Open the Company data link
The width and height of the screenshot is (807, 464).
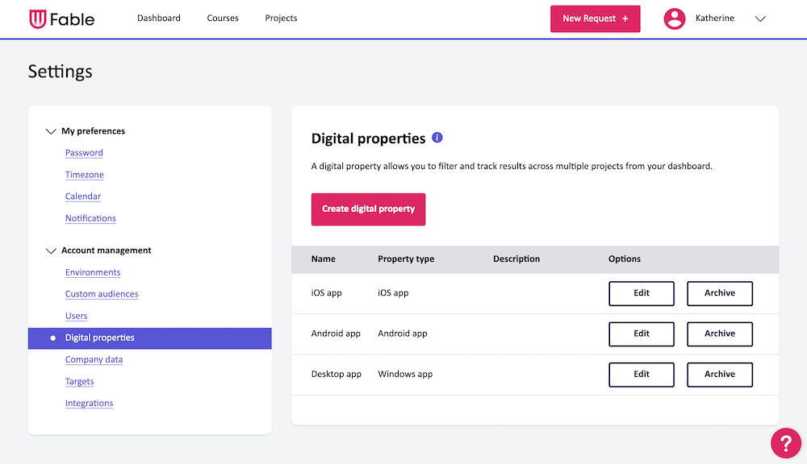(x=94, y=360)
